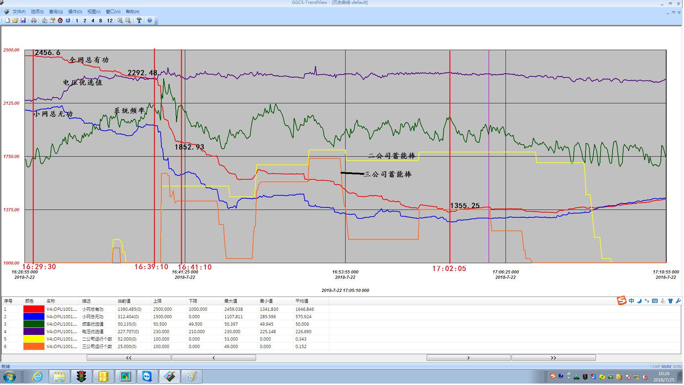This screenshot has height=385, width=684.
Task: Open file explorer from taskbar
Action: point(59,376)
